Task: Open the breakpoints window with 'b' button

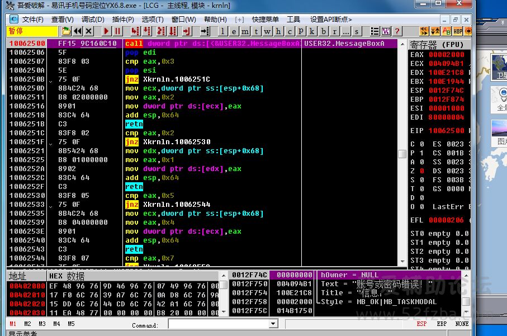Action: pos(323,31)
